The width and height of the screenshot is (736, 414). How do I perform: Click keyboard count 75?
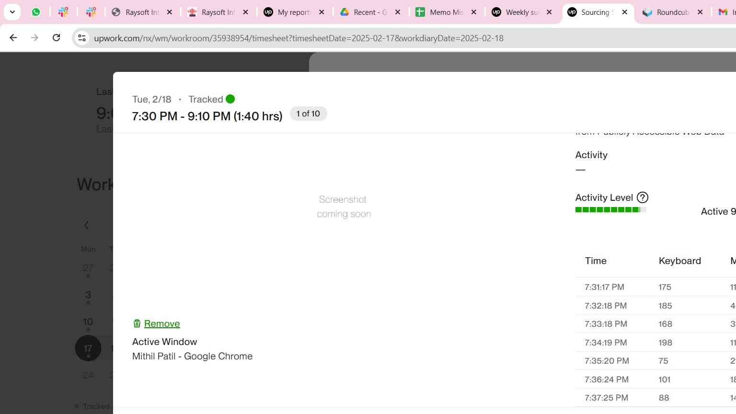663,361
